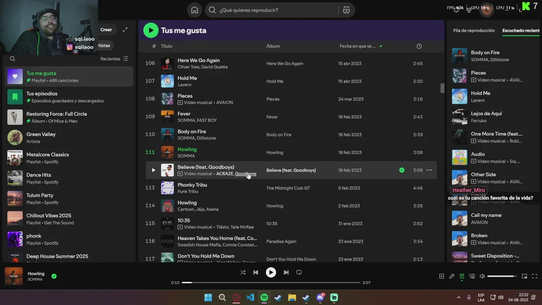
Task: Open Restoring Force: Full Circle album
Action: point(69,117)
